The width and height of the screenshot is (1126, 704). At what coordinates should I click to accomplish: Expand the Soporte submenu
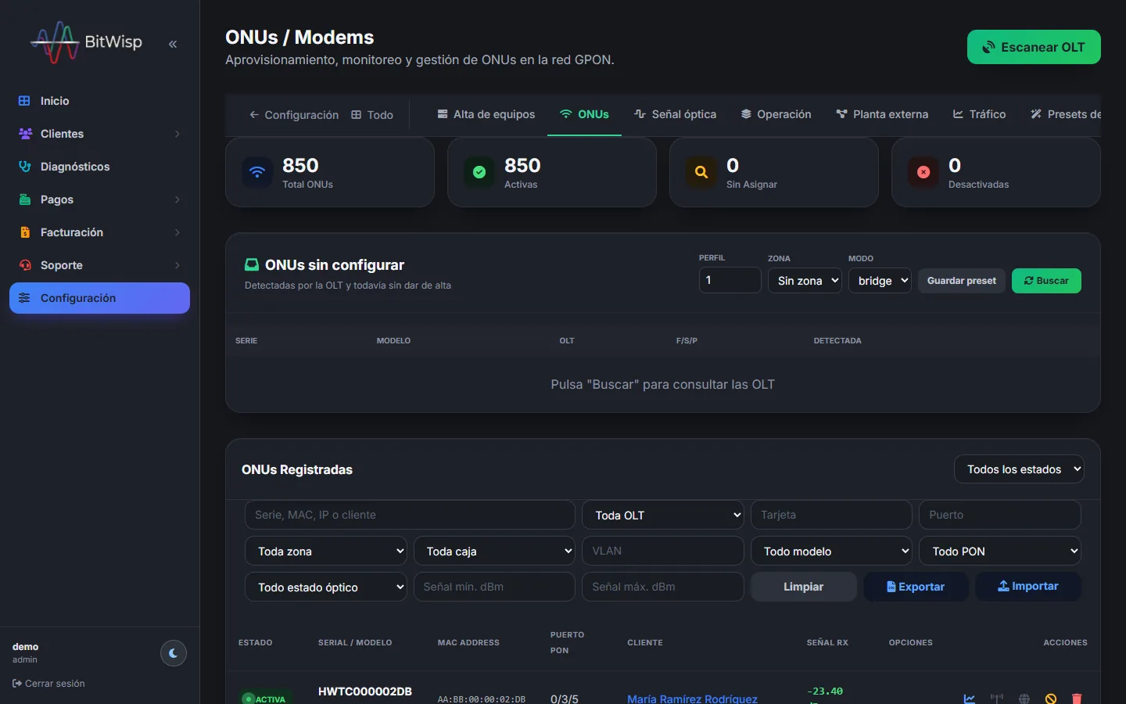click(x=99, y=265)
